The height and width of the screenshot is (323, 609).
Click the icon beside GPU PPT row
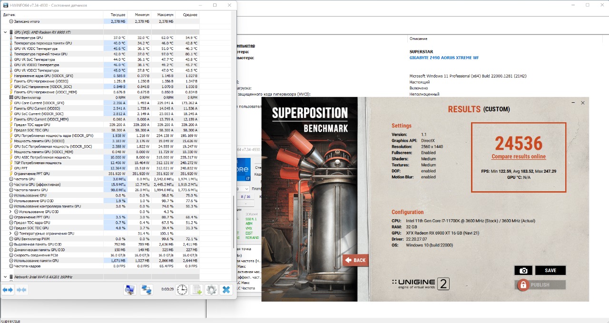11,168
